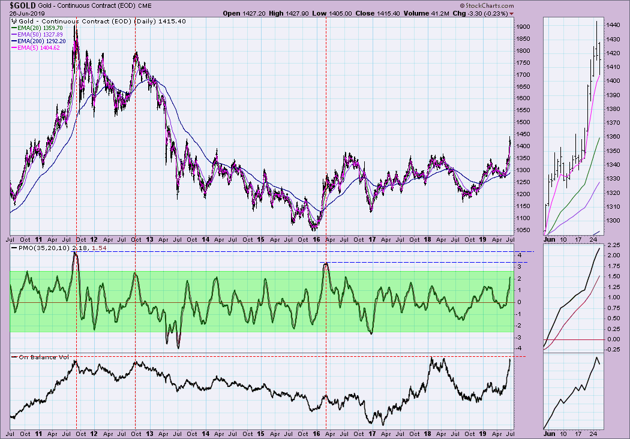The image size is (630, 439).
Task: Click the On Balance Vol legend line marker
Action: pyautogui.click(x=14, y=357)
